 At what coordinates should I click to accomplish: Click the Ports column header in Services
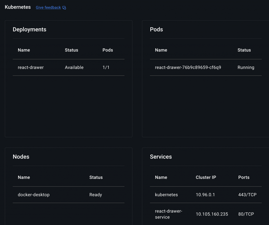(244, 177)
